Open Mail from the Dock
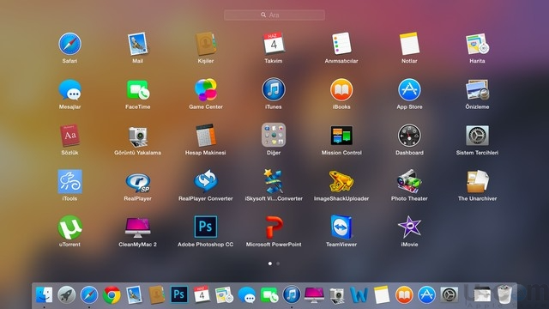Screen dimensions: 549x309 [134, 294]
